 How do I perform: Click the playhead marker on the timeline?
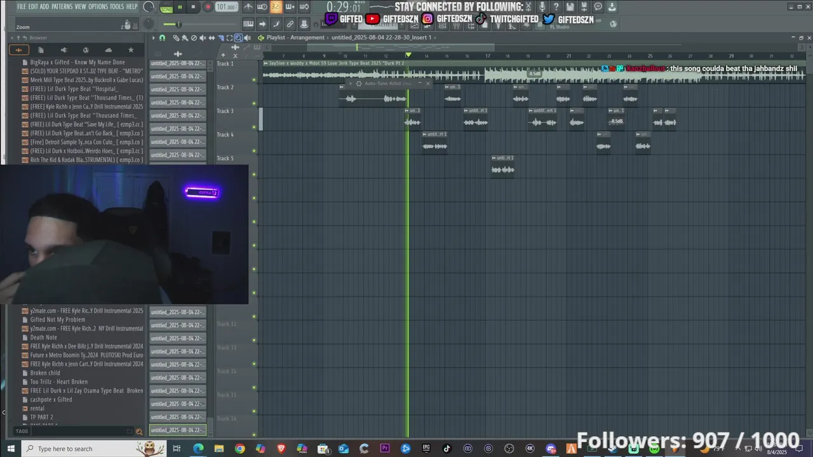click(x=408, y=55)
